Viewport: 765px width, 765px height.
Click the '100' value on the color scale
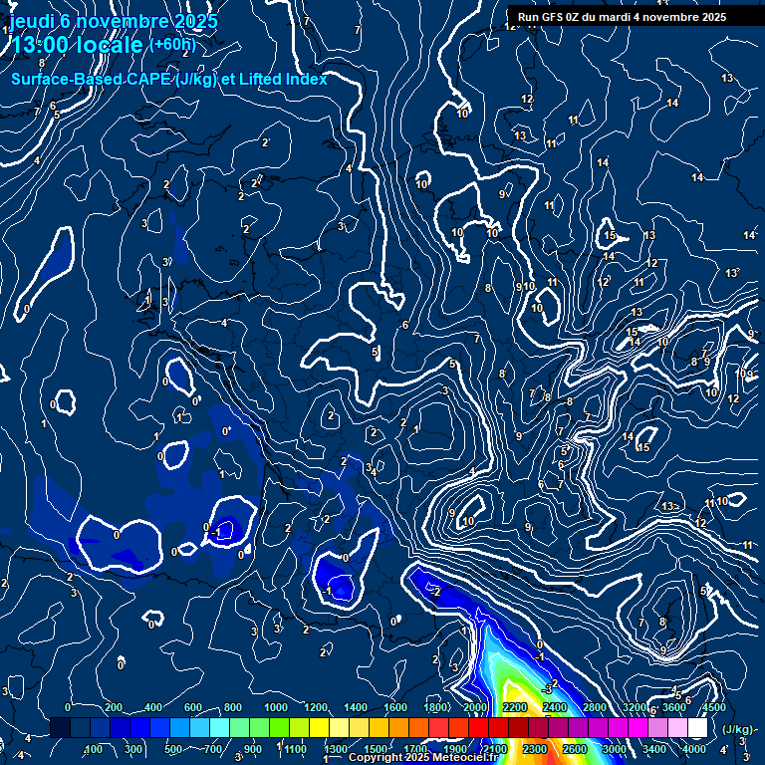[x=94, y=749]
